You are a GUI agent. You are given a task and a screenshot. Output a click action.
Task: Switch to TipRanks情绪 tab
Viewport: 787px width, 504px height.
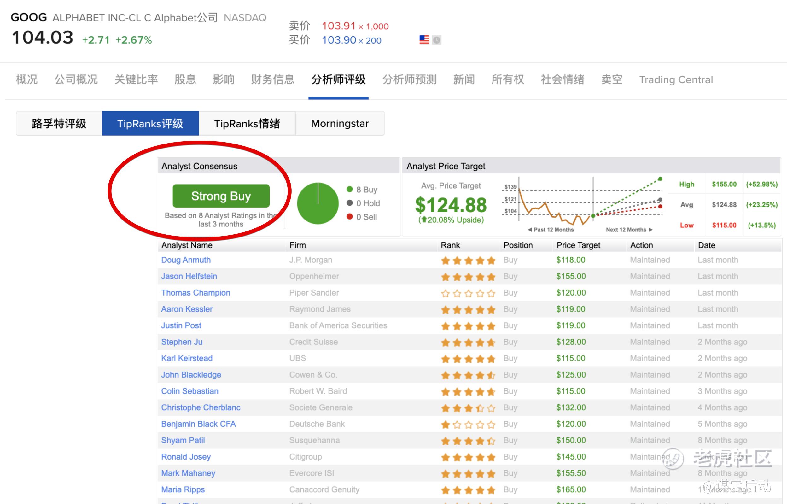click(x=247, y=123)
